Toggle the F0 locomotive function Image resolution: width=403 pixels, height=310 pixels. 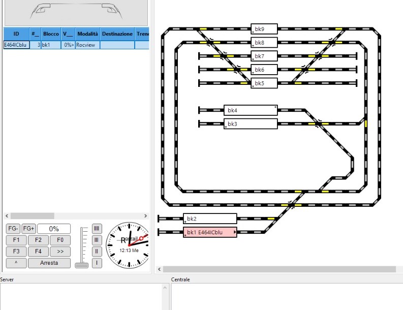pyautogui.click(x=60, y=240)
